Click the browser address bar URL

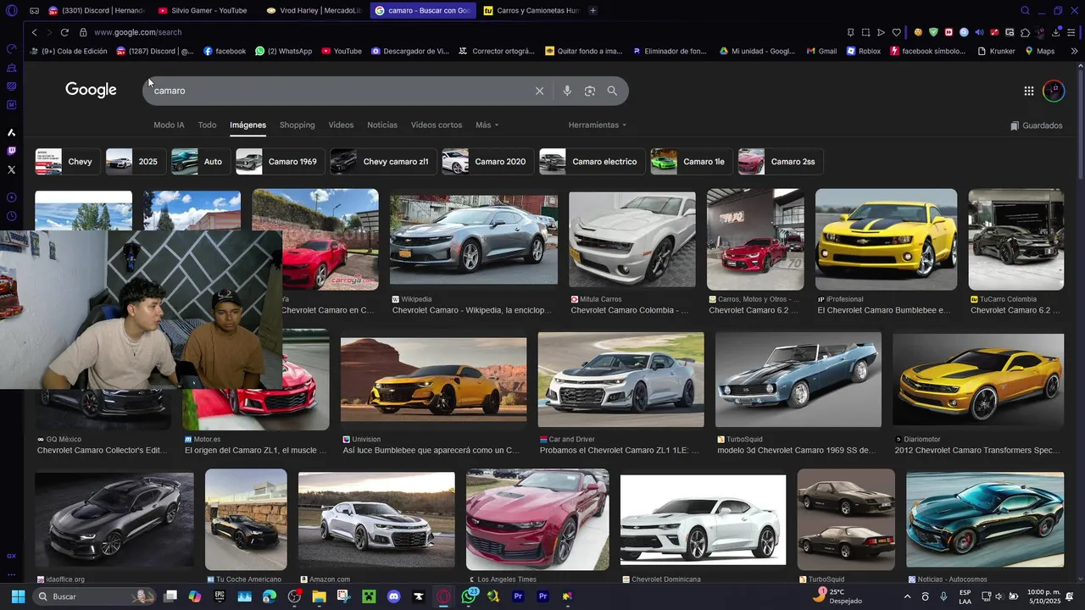[138, 32]
